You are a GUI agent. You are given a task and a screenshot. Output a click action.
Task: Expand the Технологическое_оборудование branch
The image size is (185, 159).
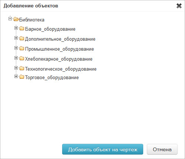(x=16, y=68)
